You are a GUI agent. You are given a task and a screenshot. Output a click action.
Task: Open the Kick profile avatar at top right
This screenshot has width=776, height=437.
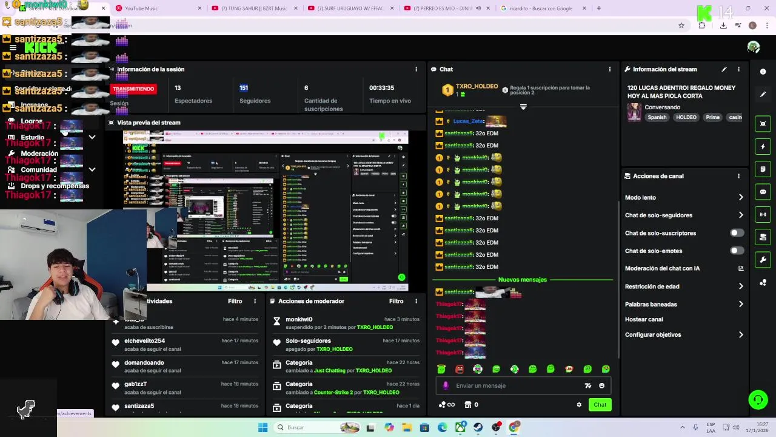pyautogui.click(x=754, y=47)
